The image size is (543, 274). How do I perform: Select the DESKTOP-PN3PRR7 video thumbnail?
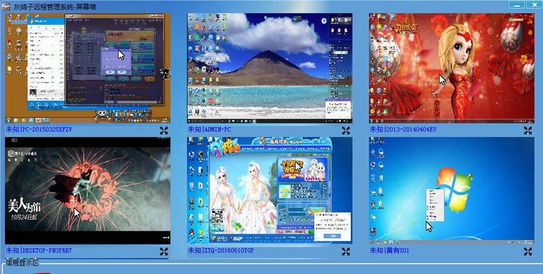pos(87,191)
